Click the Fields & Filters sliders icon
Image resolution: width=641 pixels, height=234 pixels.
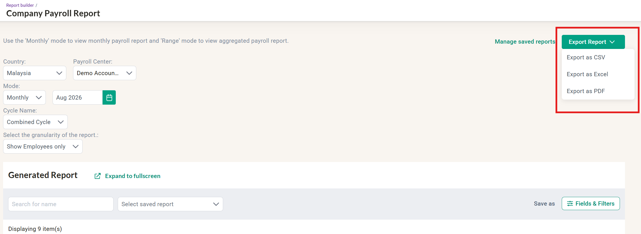(570, 204)
